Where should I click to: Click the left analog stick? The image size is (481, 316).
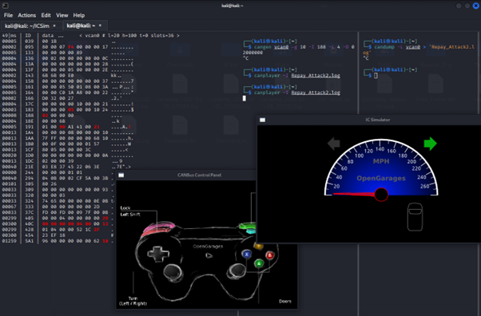pyautogui.click(x=173, y=271)
